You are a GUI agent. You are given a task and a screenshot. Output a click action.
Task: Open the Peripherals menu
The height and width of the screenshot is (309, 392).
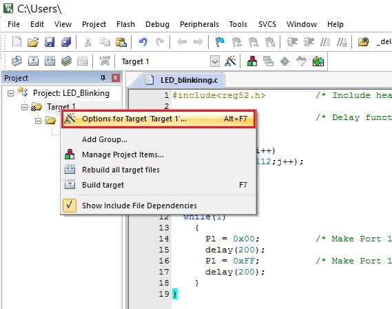click(199, 24)
